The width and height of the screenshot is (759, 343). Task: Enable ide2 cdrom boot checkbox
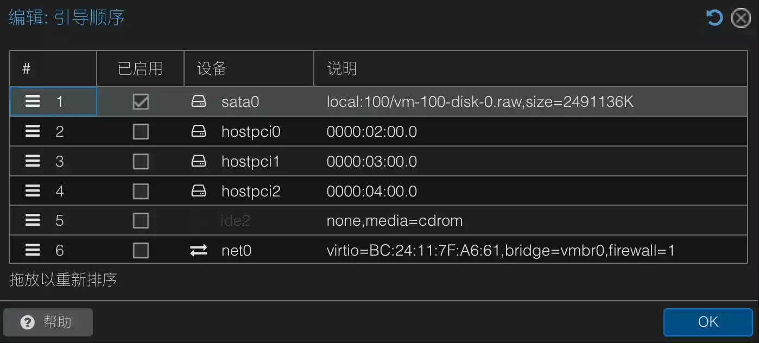[141, 220]
